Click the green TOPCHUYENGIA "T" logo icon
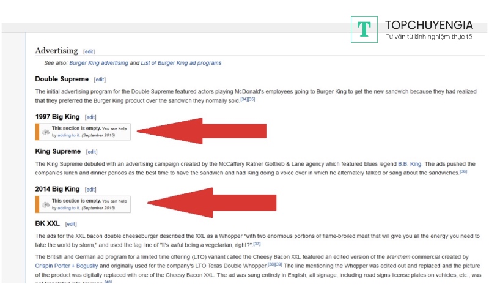 click(364, 29)
